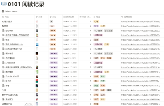Screen dimensions: 164x106
Task: Click the date cell March 26, 2021
Action: click(70, 21)
